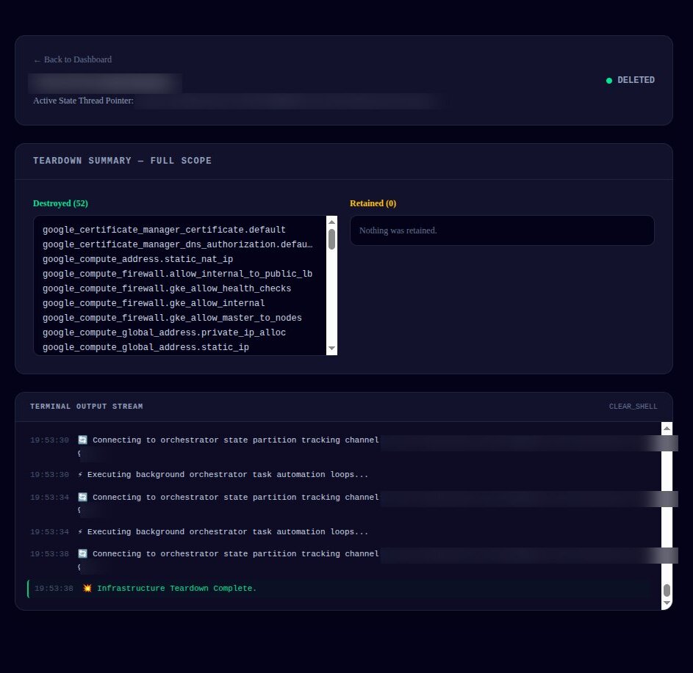Select google_compute_address.static_nat_ip entry
This screenshot has width=693, height=673.
(x=137, y=259)
